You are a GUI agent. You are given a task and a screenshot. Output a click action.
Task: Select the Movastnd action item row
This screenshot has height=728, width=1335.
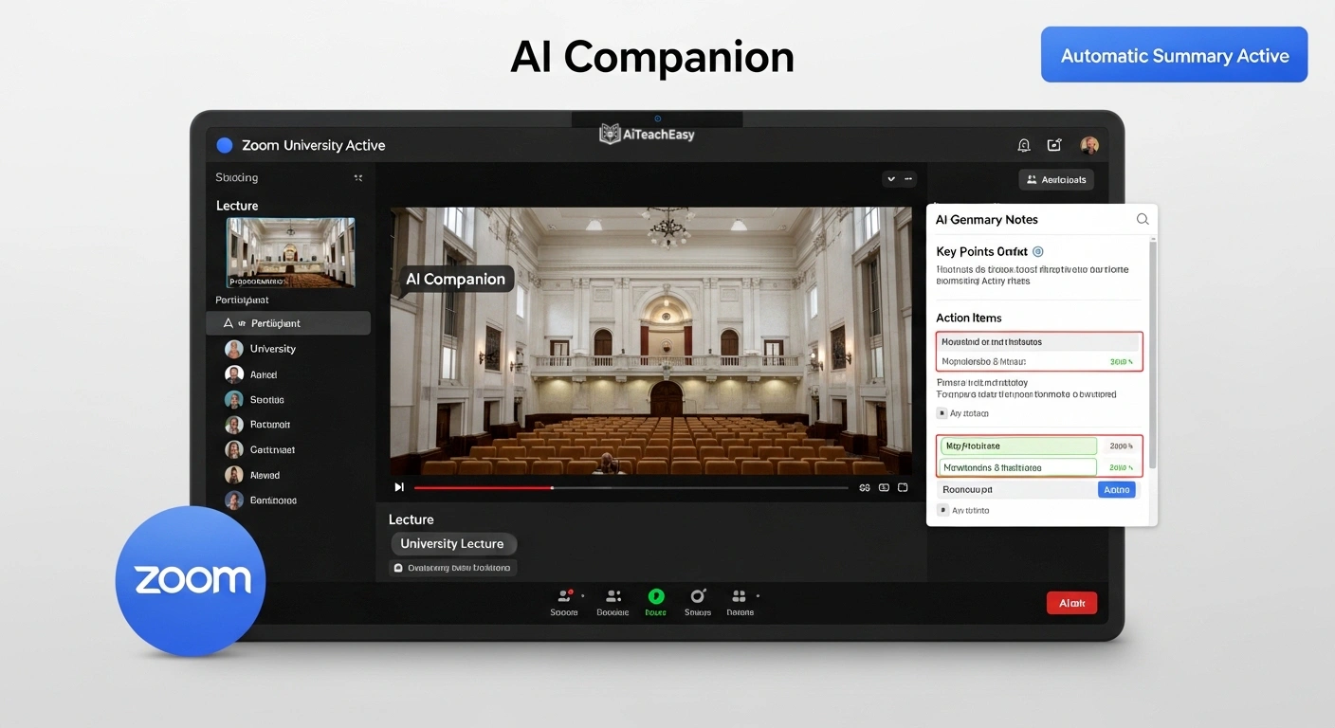1039,341
